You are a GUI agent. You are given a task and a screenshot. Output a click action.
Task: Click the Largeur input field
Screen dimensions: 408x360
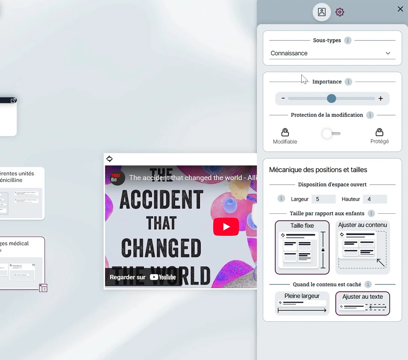point(323,199)
